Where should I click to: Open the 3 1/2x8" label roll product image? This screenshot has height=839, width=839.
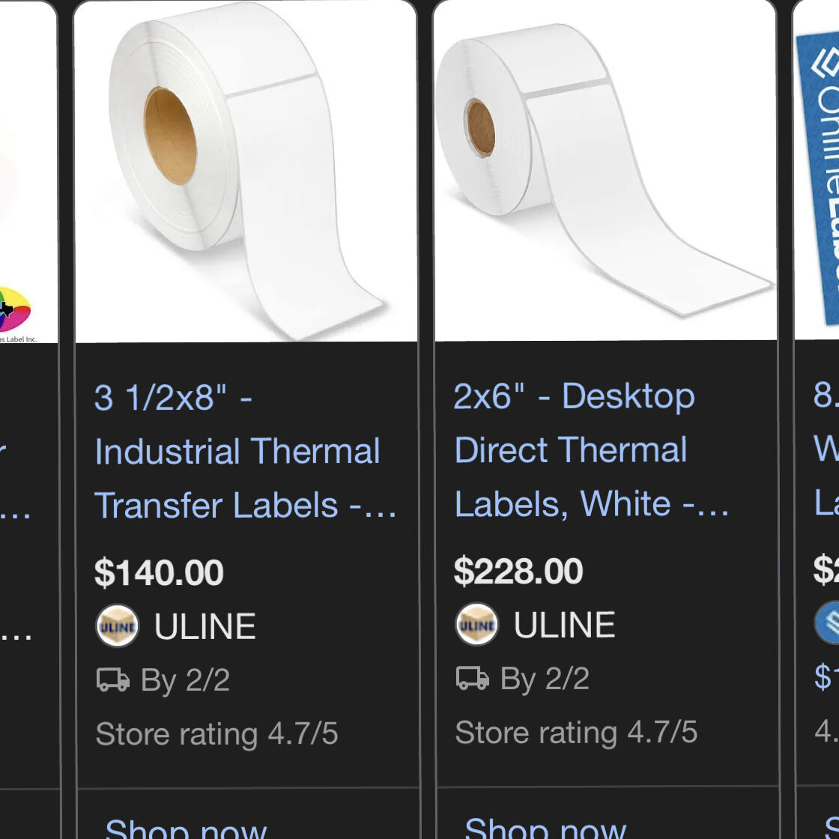pyautogui.click(x=246, y=172)
